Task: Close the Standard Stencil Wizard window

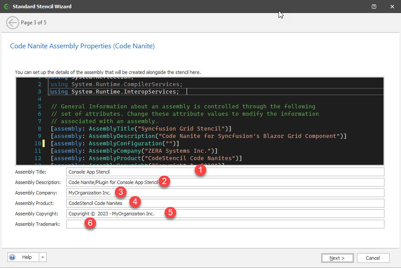Action: tap(391, 7)
